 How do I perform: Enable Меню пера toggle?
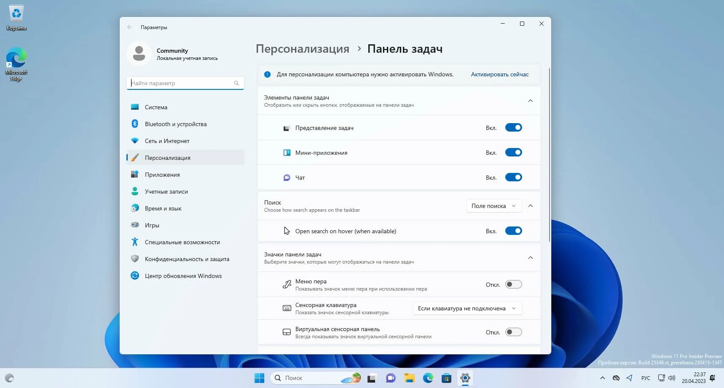pyautogui.click(x=514, y=284)
